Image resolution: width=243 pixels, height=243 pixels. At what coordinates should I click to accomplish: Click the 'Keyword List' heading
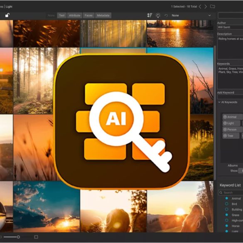click(230, 185)
